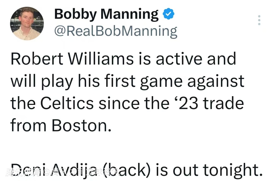Click the word "the" before Celtics
Screen dimensions: 276x181
click(x=23, y=104)
